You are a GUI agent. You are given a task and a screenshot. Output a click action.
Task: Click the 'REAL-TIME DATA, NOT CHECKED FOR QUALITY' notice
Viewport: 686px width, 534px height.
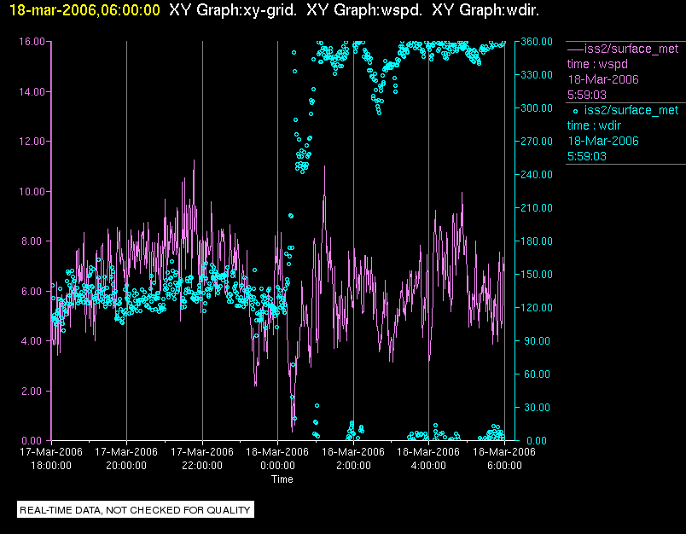(135, 510)
